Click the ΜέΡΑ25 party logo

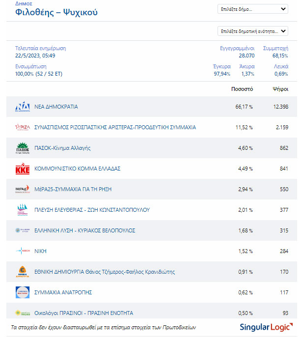pyautogui.click(x=23, y=189)
